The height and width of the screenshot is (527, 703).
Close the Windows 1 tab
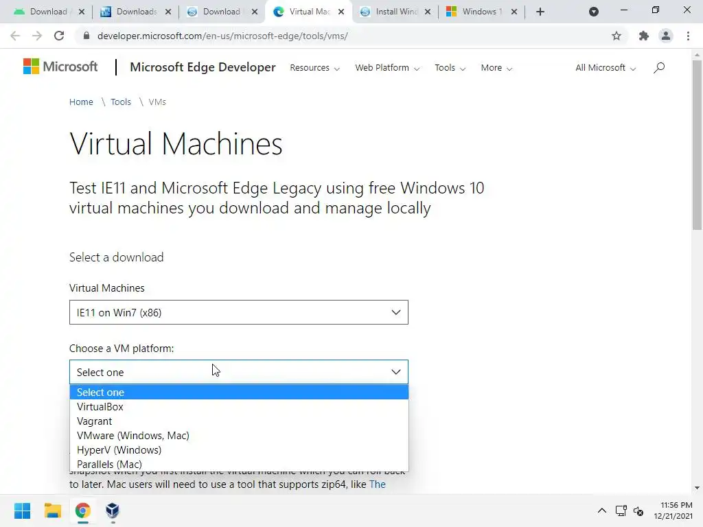[x=514, y=12]
